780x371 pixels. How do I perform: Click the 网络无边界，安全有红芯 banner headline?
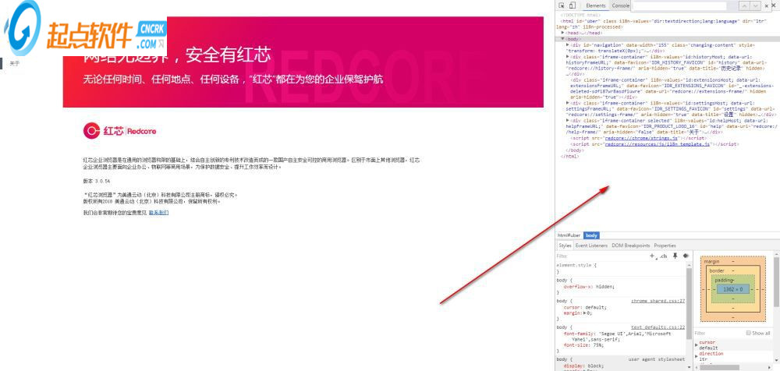tap(177, 55)
